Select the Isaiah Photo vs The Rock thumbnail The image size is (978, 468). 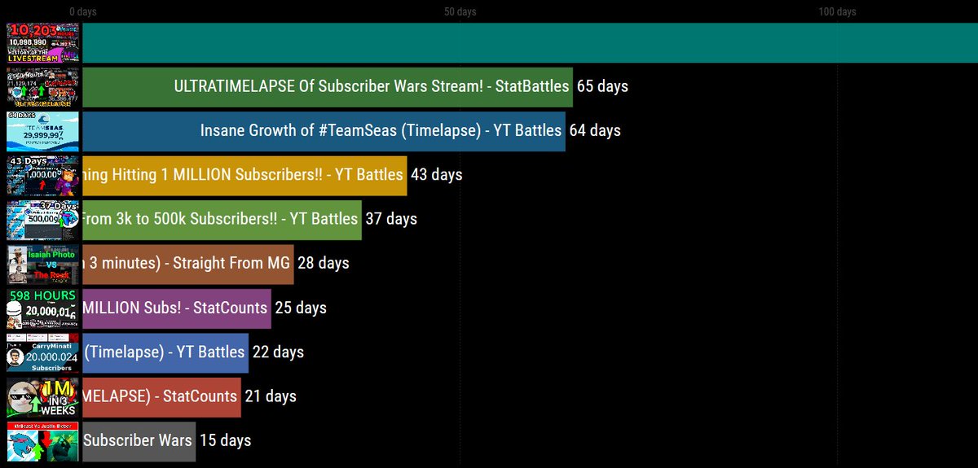click(x=43, y=265)
